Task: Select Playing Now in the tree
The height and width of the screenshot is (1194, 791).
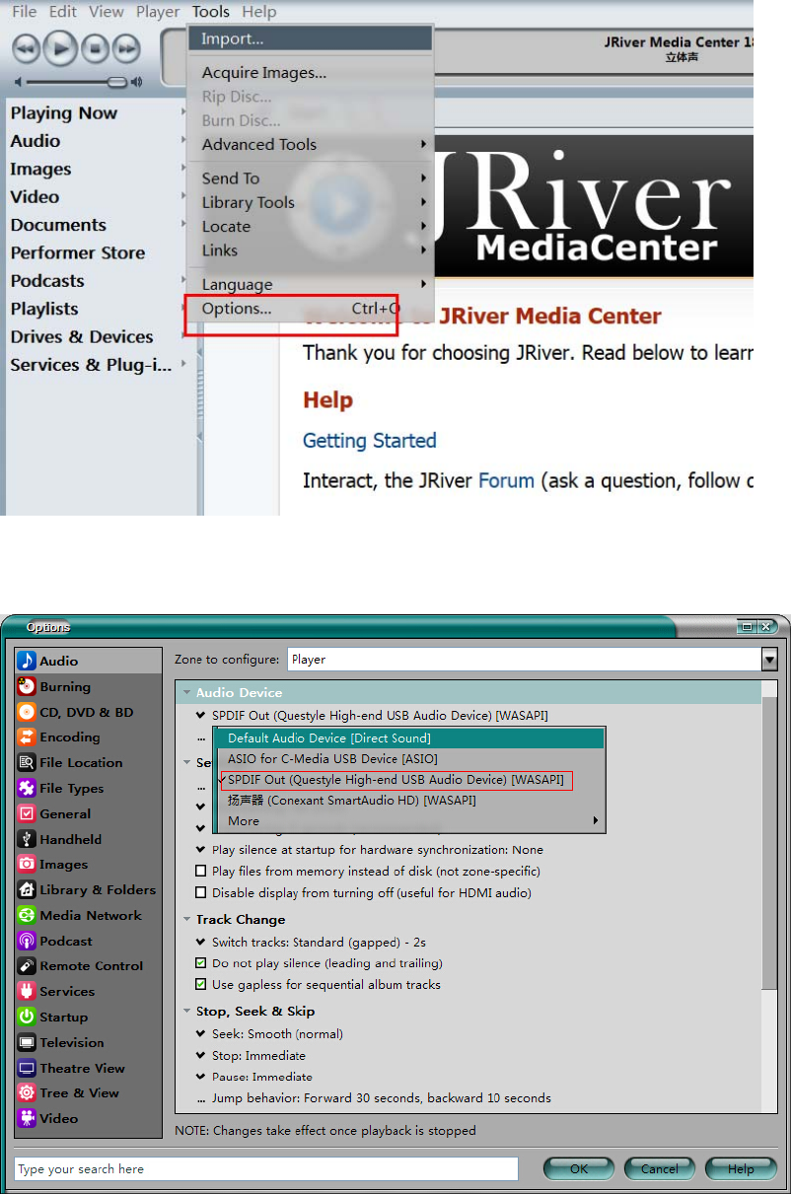Action: (x=64, y=113)
